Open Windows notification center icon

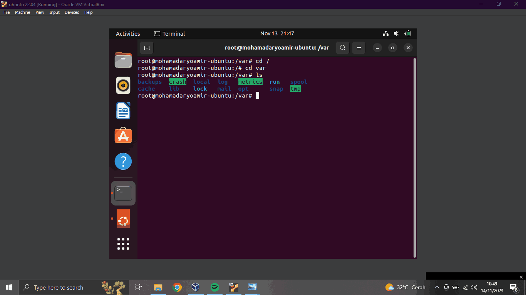514,287
